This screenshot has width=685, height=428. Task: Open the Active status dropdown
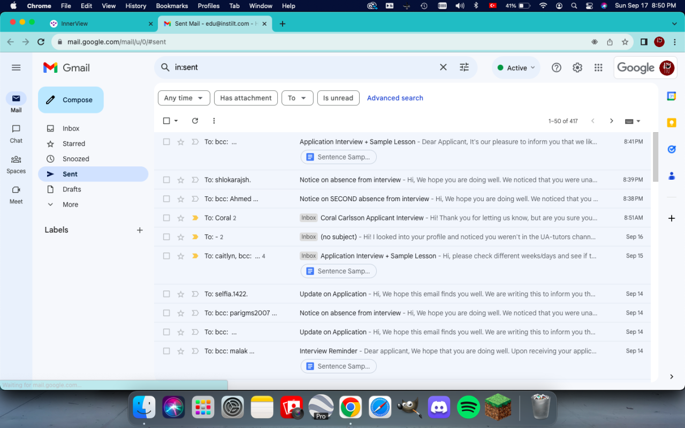click(x=516, y=67)
